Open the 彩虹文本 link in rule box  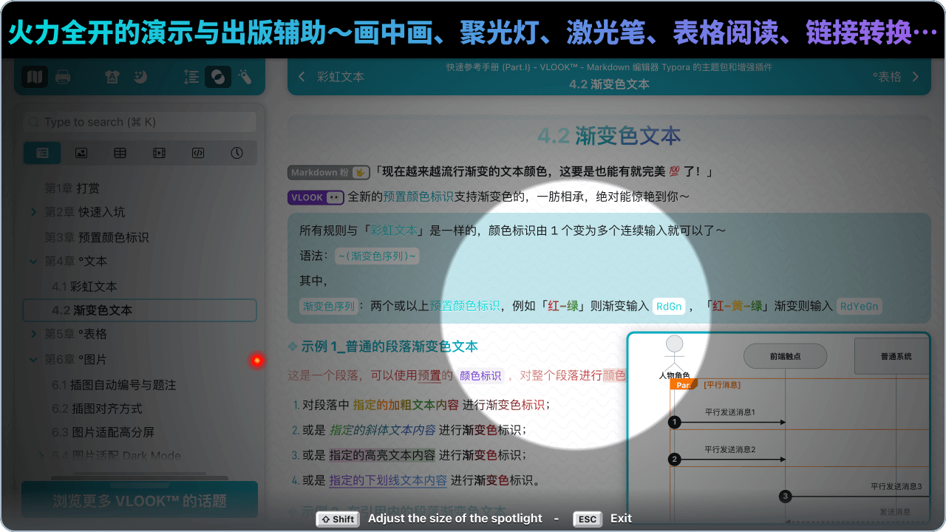tap(394, 231)
